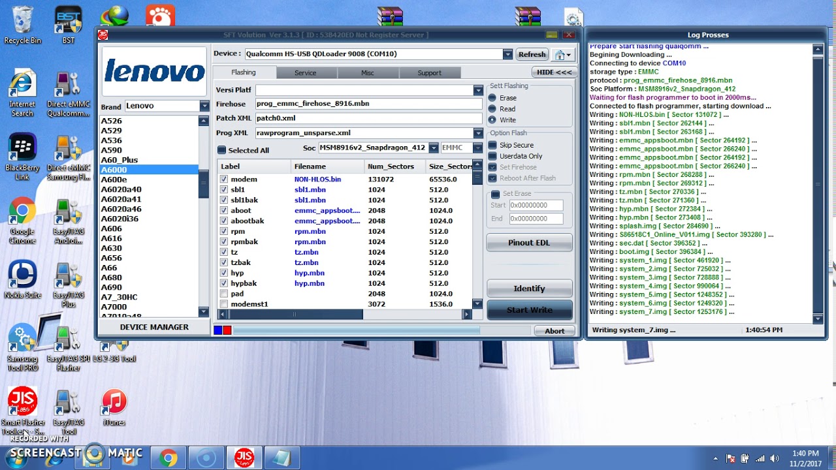836x470 pixels.
Task: Uncheck the modem partition checkbox
Action: (224, 179)
